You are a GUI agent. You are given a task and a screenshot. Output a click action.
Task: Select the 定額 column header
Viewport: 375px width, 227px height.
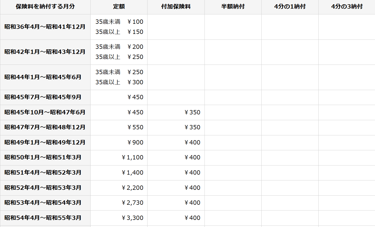119,7
